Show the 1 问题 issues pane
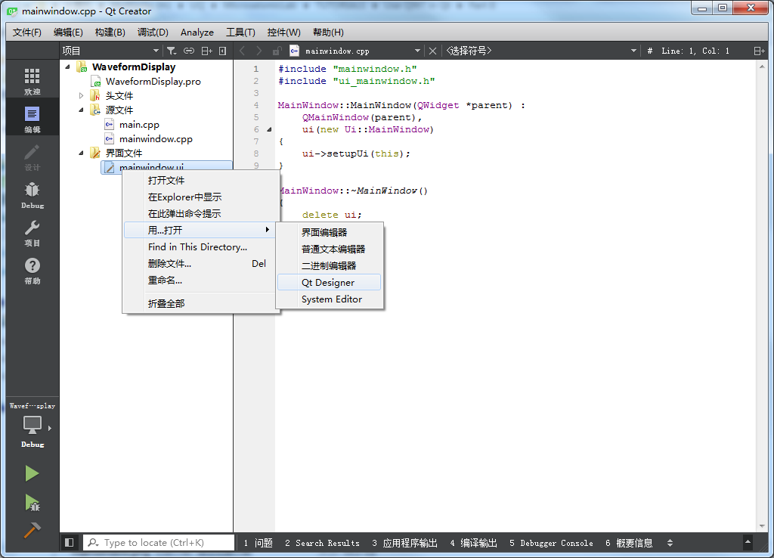This screenshot has height=558, width=774. tap(259, 543)
